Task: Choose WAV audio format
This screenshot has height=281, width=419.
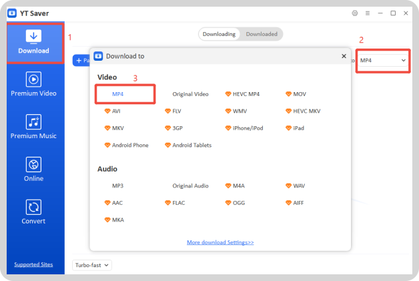Action: (296, 186)
